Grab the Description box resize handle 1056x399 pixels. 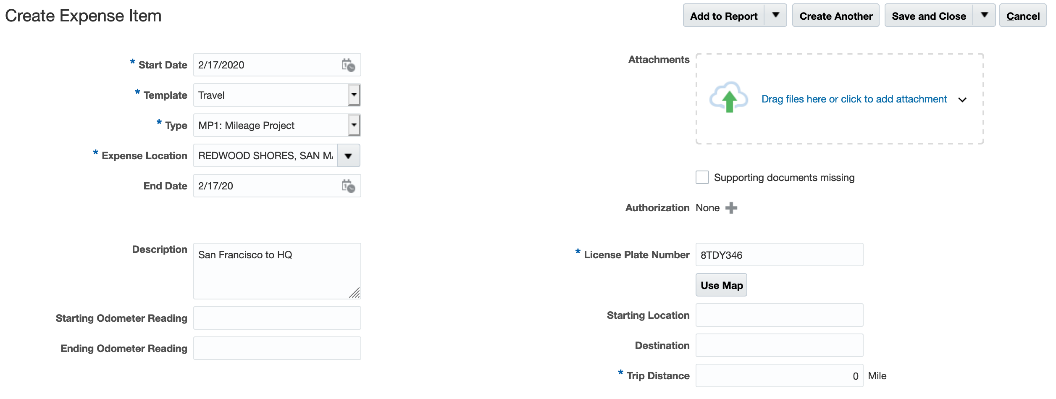click(x=355, y=293)
